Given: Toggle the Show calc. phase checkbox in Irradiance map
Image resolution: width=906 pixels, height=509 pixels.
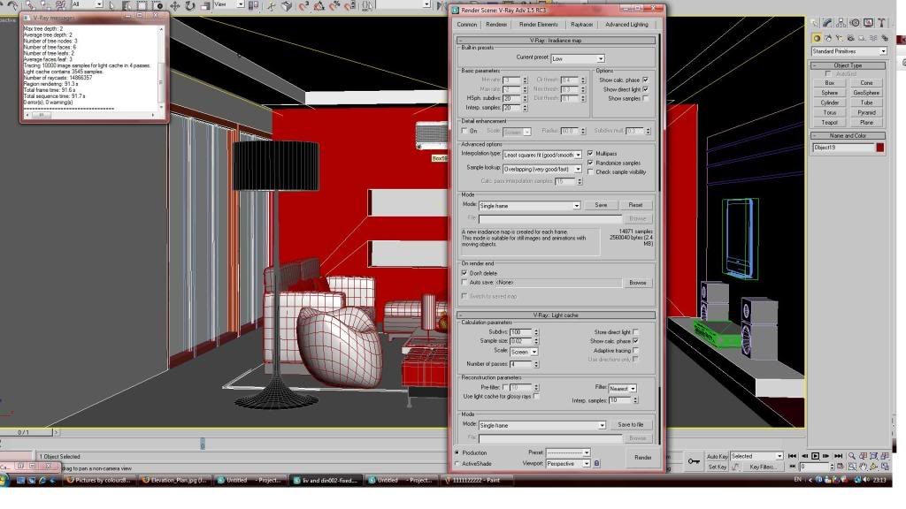Looking at the screenshot, I should tap(645, 80).
